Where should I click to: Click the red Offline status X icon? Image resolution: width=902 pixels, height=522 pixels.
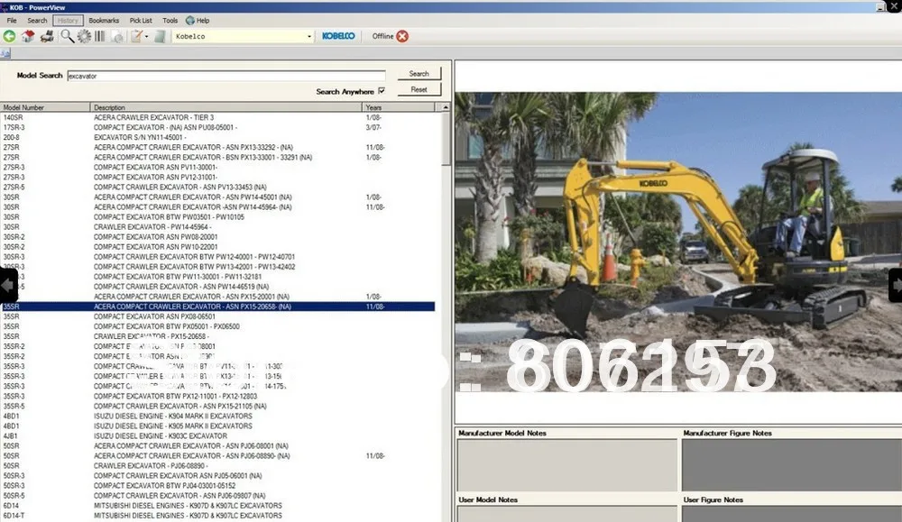pyautogui.click(x=403, y=36)
